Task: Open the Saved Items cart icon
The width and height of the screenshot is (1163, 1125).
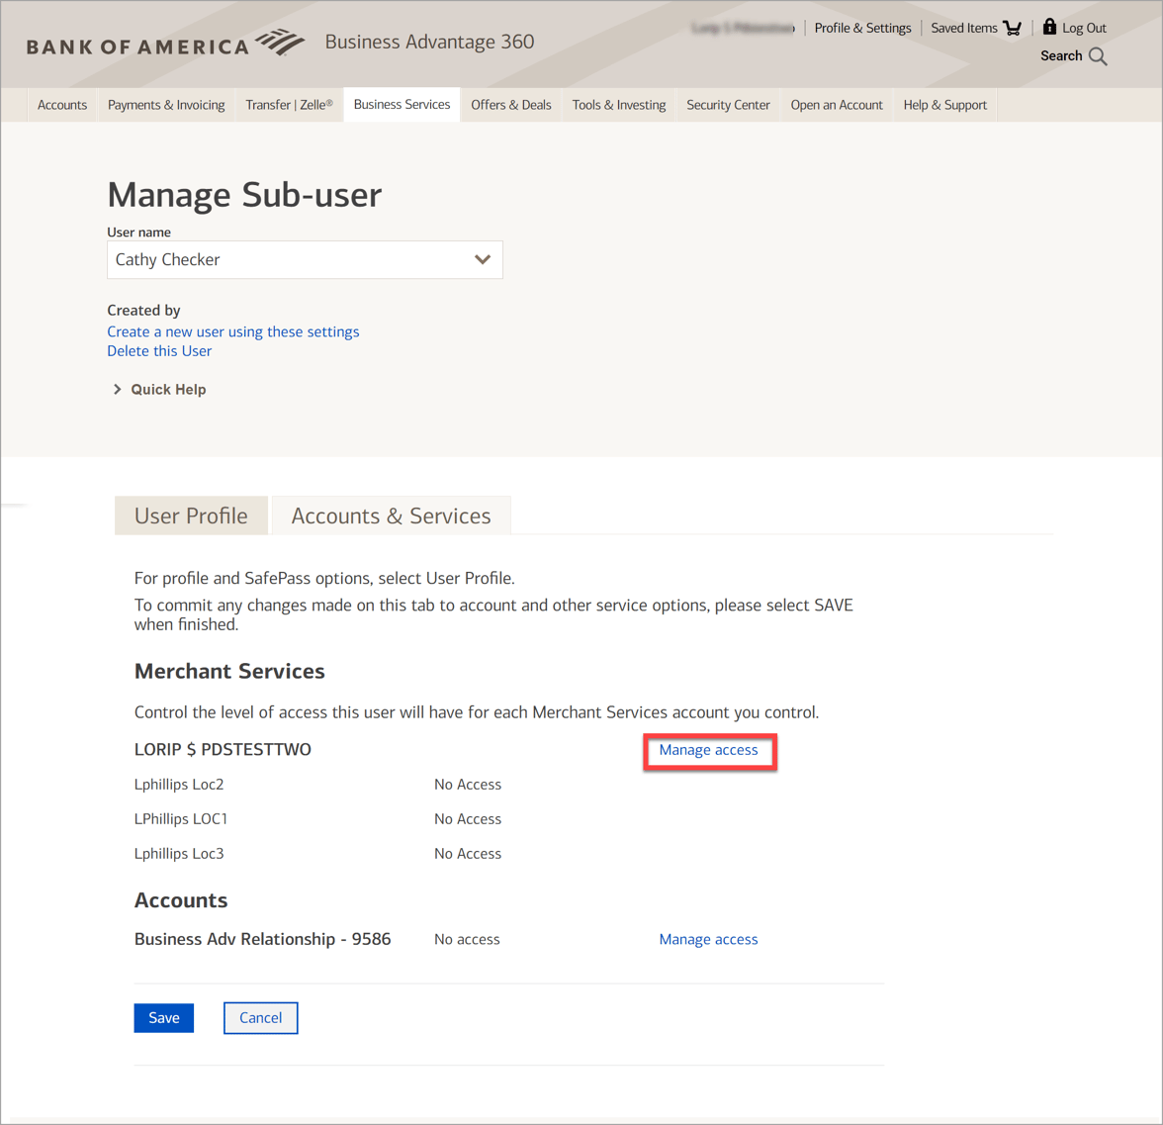Action: coord(1015,27)
